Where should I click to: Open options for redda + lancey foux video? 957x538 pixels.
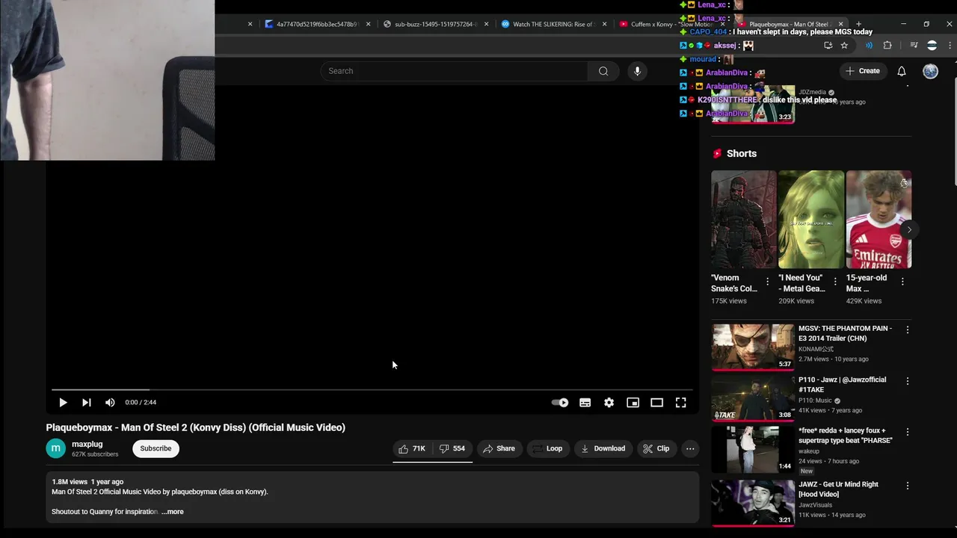[908, 432]
